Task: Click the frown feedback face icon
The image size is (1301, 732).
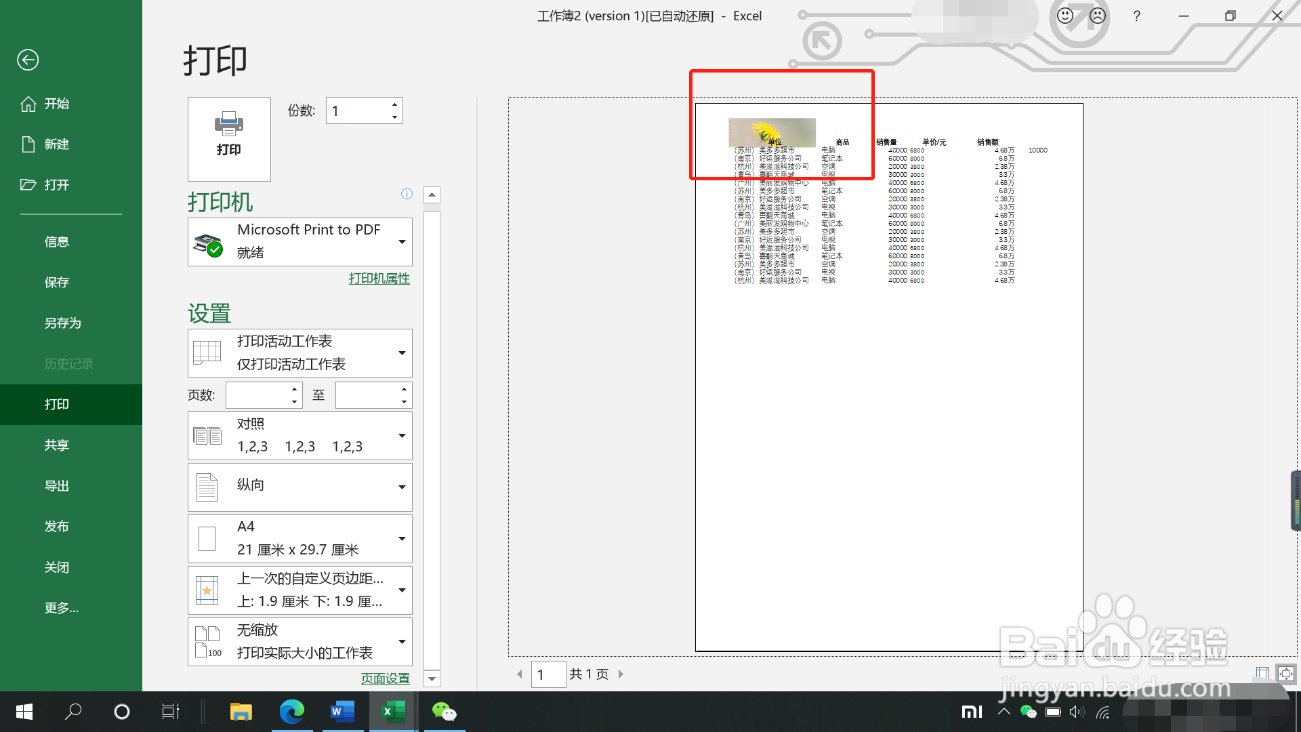Action: point(1098,16)
